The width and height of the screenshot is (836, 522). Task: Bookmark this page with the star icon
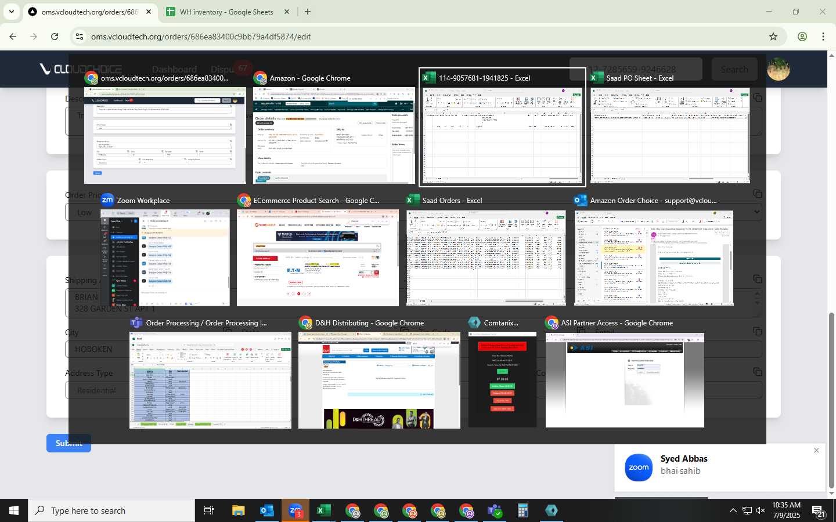pos(773,37)
